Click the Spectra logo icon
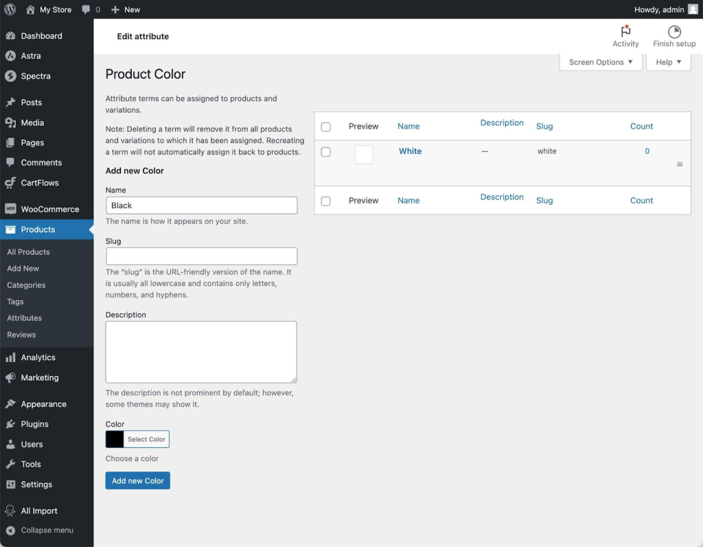Screen dimensions: 703x547 [10, 76]
